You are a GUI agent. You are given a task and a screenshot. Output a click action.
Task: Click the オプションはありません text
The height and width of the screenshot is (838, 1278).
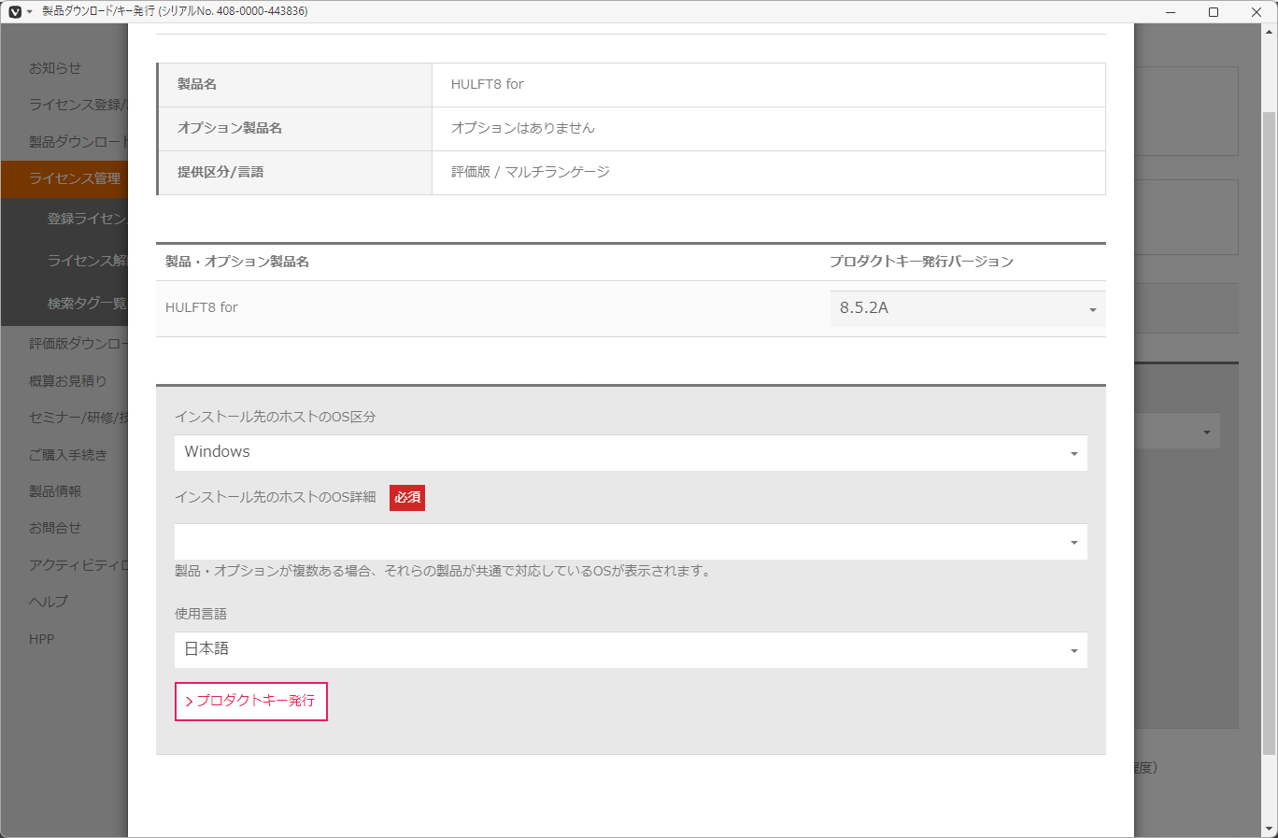tap(523, 128)
